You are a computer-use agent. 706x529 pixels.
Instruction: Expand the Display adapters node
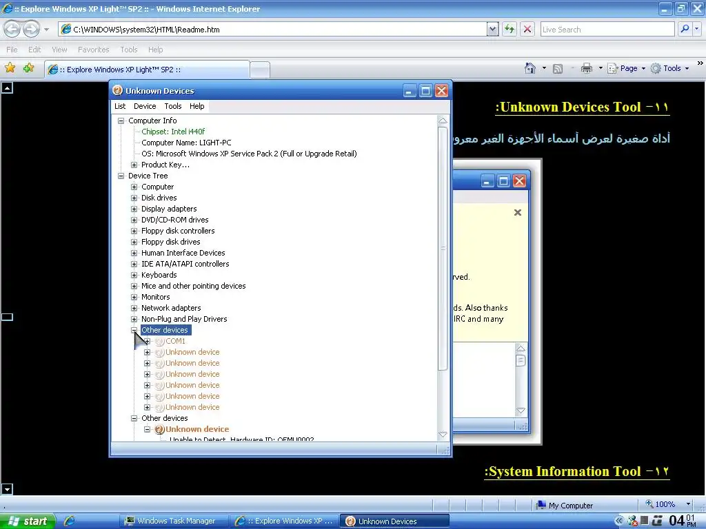click(134, 209)
